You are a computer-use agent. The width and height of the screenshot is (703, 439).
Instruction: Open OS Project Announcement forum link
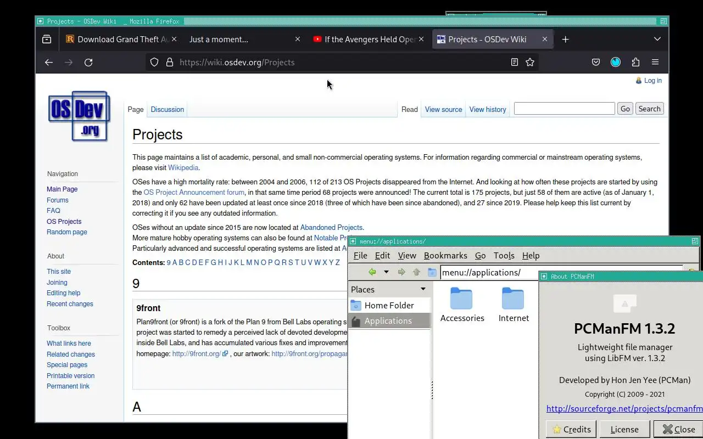pyautogui.click(x=194, y=193)
